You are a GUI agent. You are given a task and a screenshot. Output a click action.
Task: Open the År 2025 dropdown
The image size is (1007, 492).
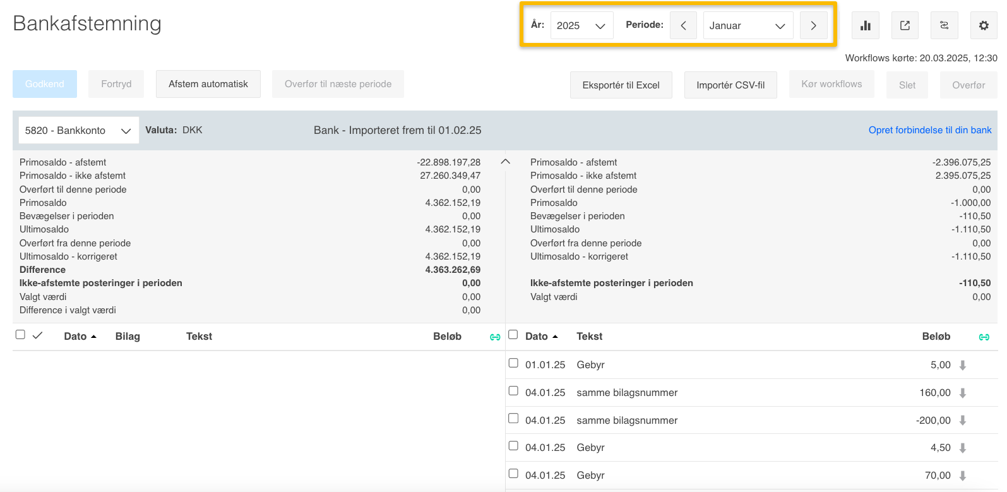[581, 26]
